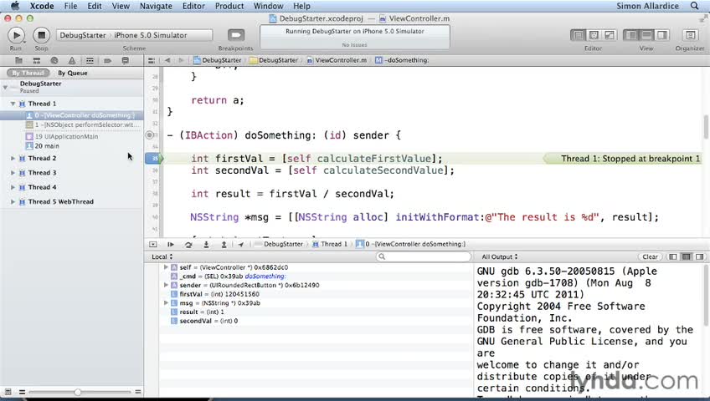The height and width of the screenshot is (401, 710).
Task: Adjust the stack frame detail slider
Action: [x=78, y=392]
